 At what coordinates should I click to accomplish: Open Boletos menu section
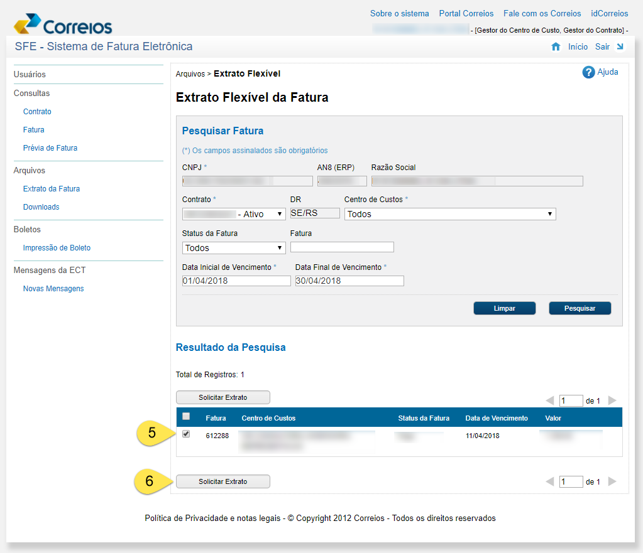27,229
